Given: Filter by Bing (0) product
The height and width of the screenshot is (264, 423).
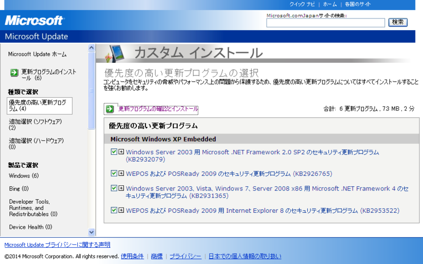Looking at the screenshot, I should pos(19,188).
